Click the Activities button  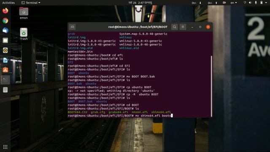pos(8,3)
